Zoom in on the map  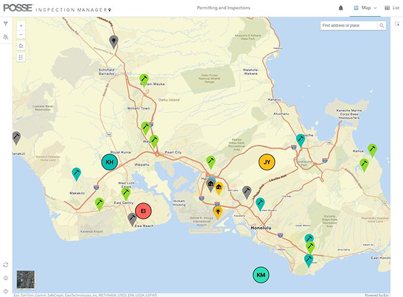click(21, 26)
